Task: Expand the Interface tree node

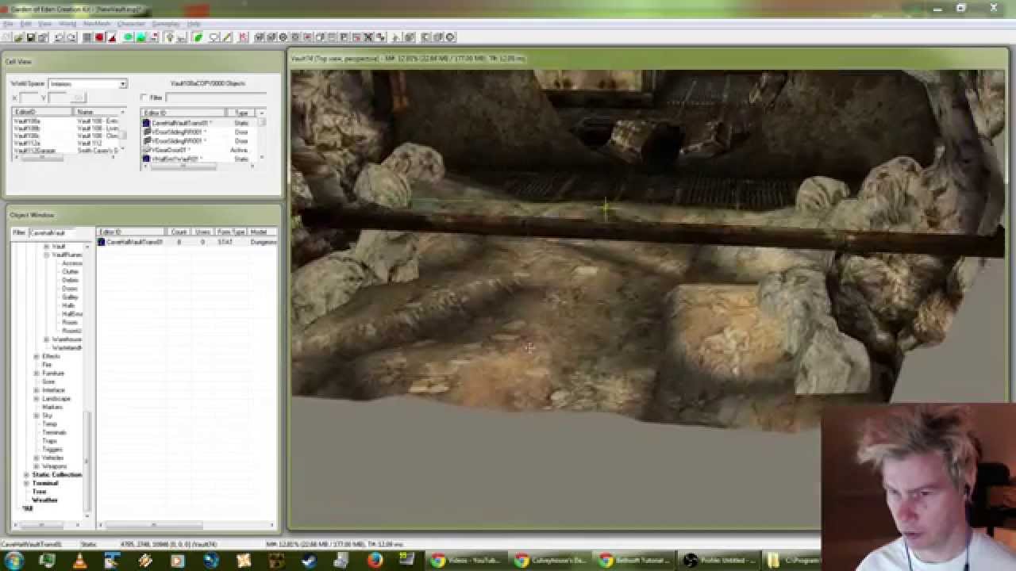Action: [37, 390]
